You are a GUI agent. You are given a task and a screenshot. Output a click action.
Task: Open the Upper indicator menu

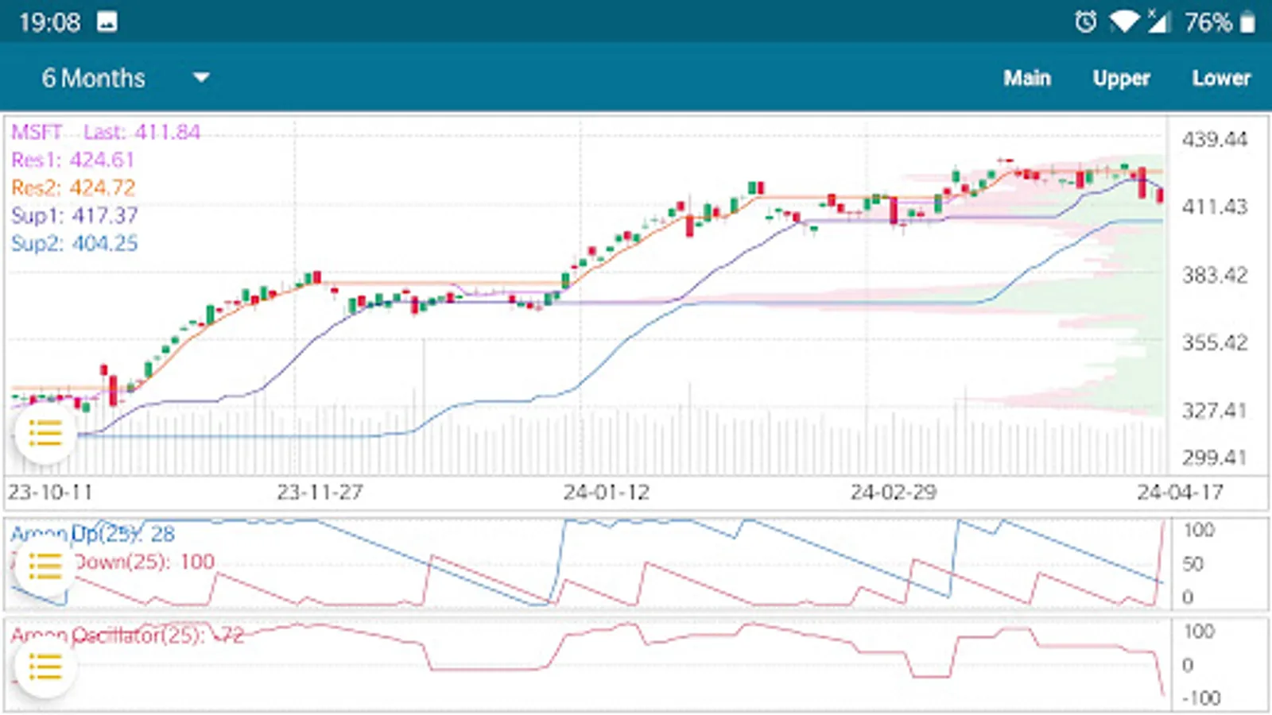tap(1121, 77)
